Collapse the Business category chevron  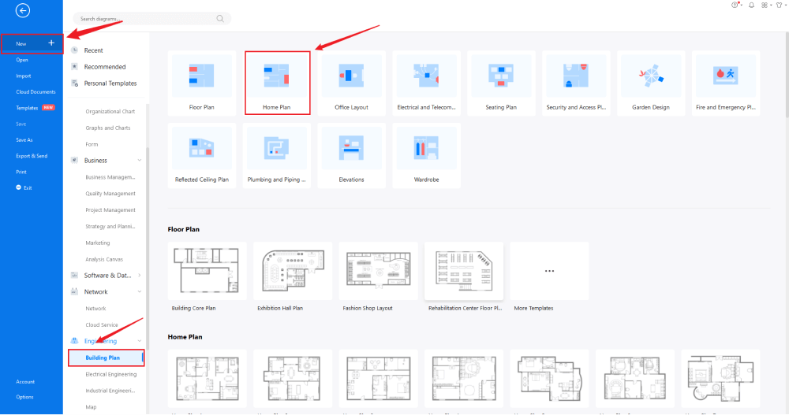(x=140, y=161)
